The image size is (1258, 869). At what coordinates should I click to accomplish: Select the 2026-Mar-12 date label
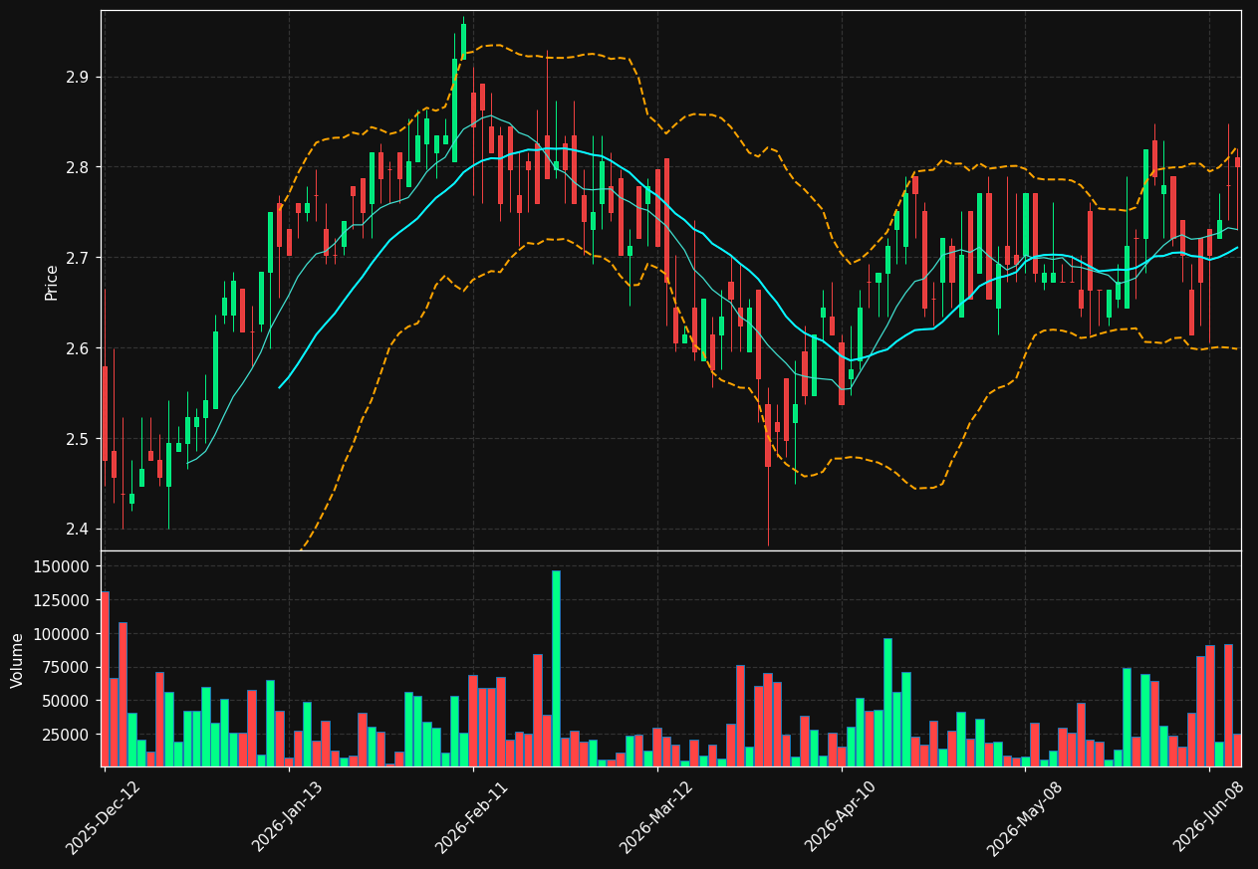point(657,816)
